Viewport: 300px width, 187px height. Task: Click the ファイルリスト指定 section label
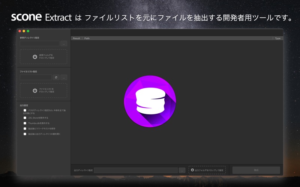pos(28,71)
